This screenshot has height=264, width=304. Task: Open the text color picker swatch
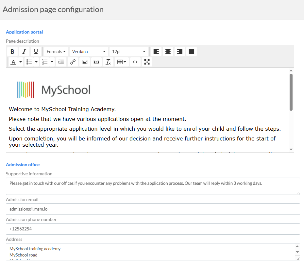[13, 62]
